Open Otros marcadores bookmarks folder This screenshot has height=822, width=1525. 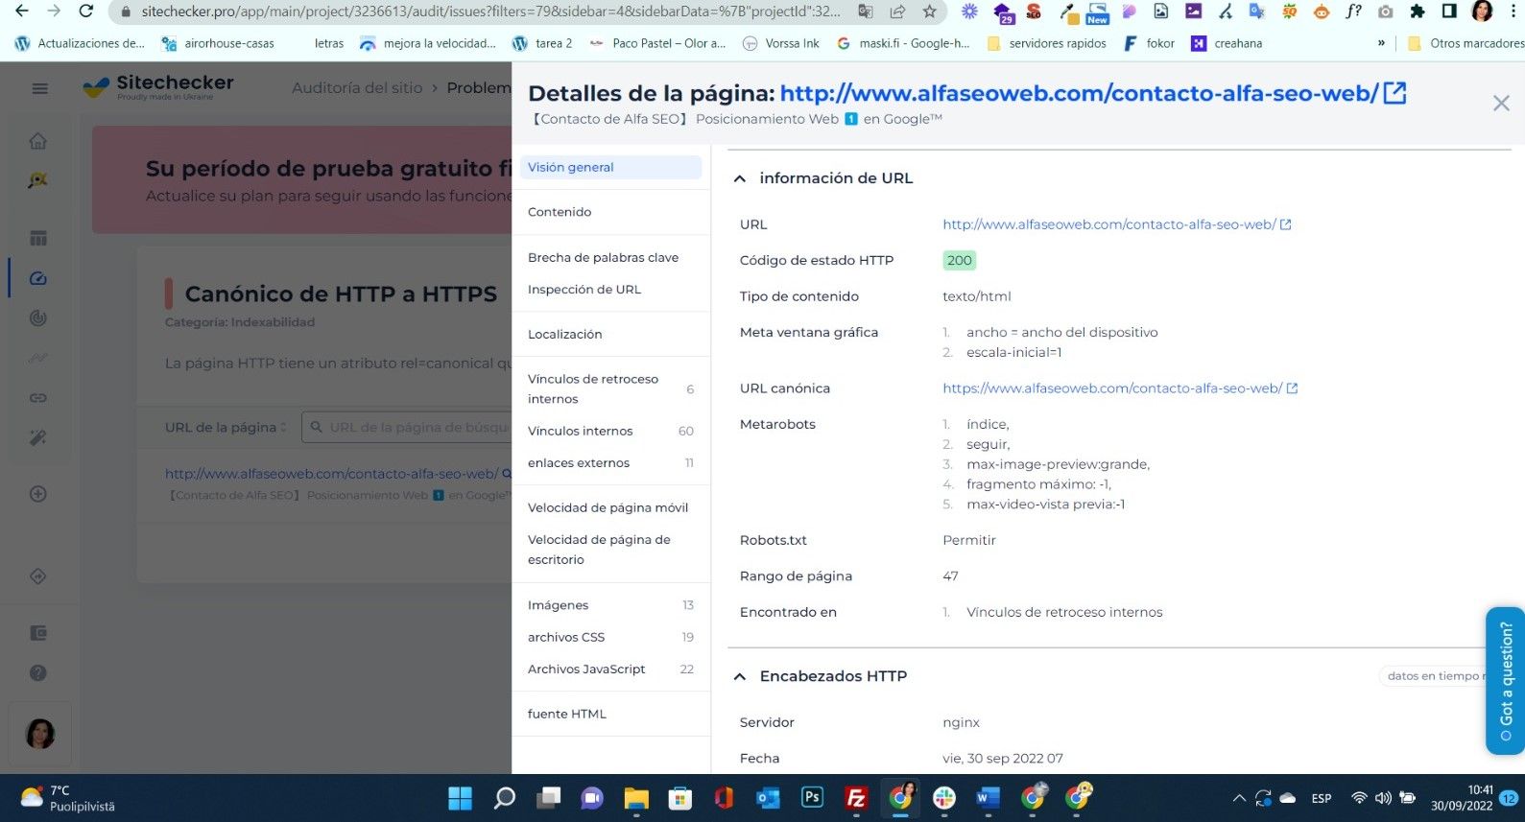tap(1465, 43)
